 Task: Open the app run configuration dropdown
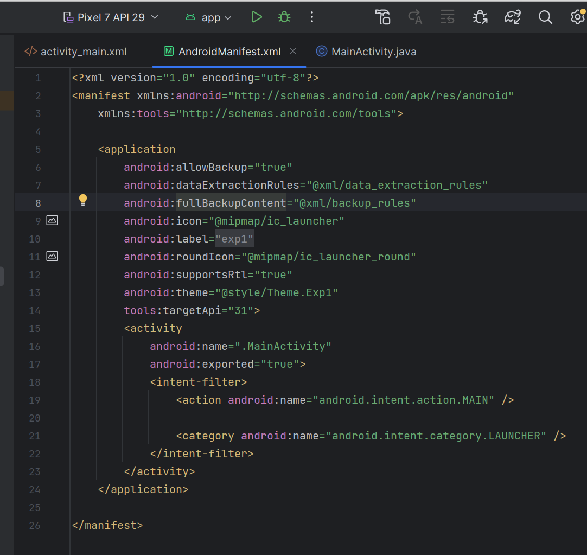click(208, 17)
